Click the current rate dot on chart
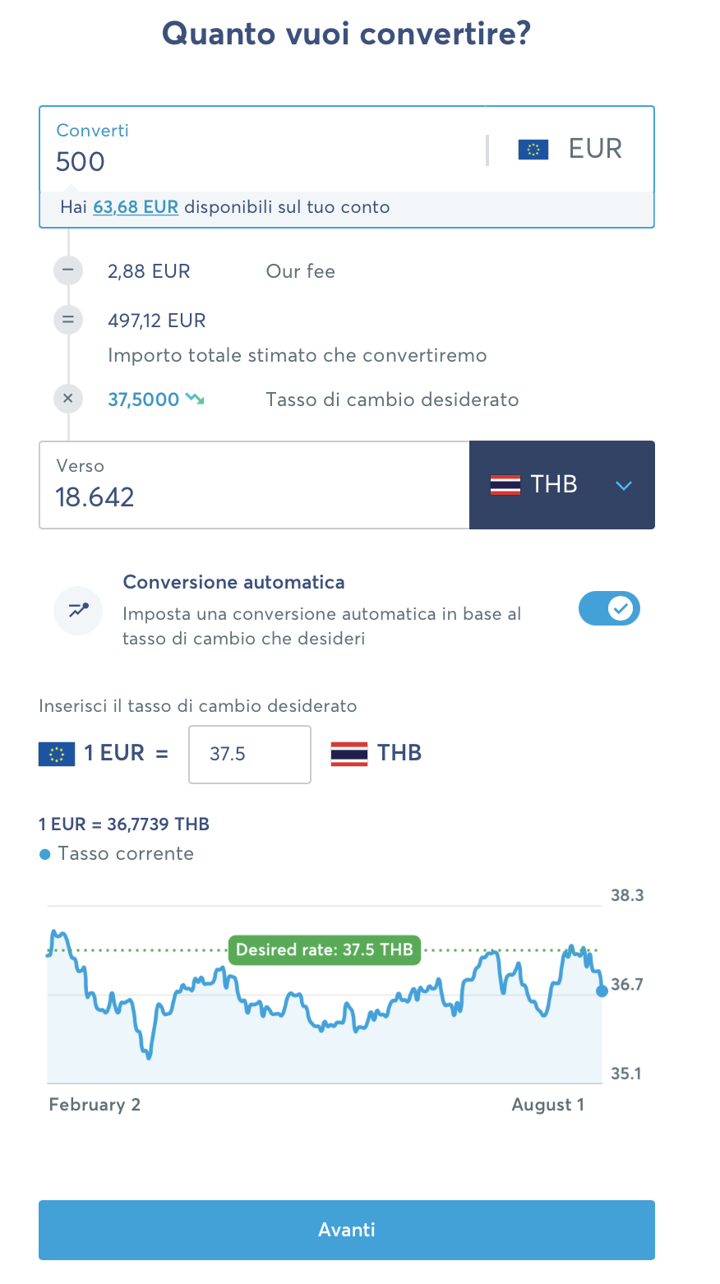The height and width of the screenshot is (1284, 720). (x=602, y=991)
